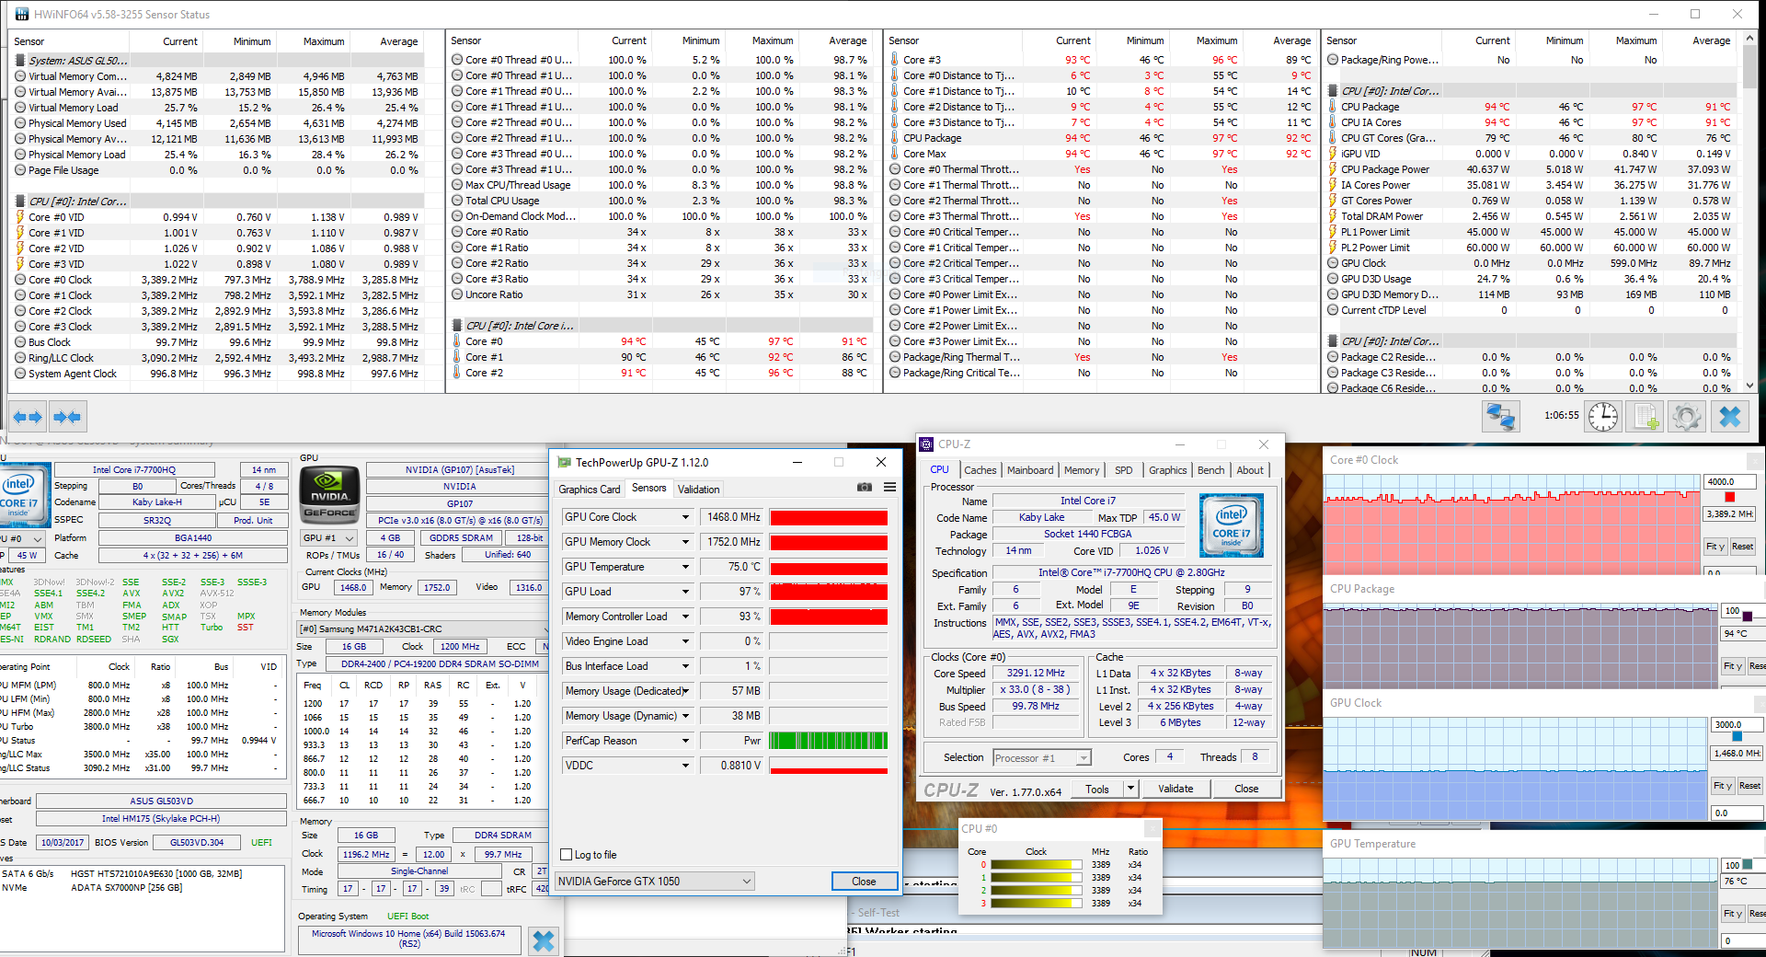Click Fit y in the Core #0 Clock graph
Viewport: 1766px width, 957px height.
pyautogui.click(x=1715, y=547)
